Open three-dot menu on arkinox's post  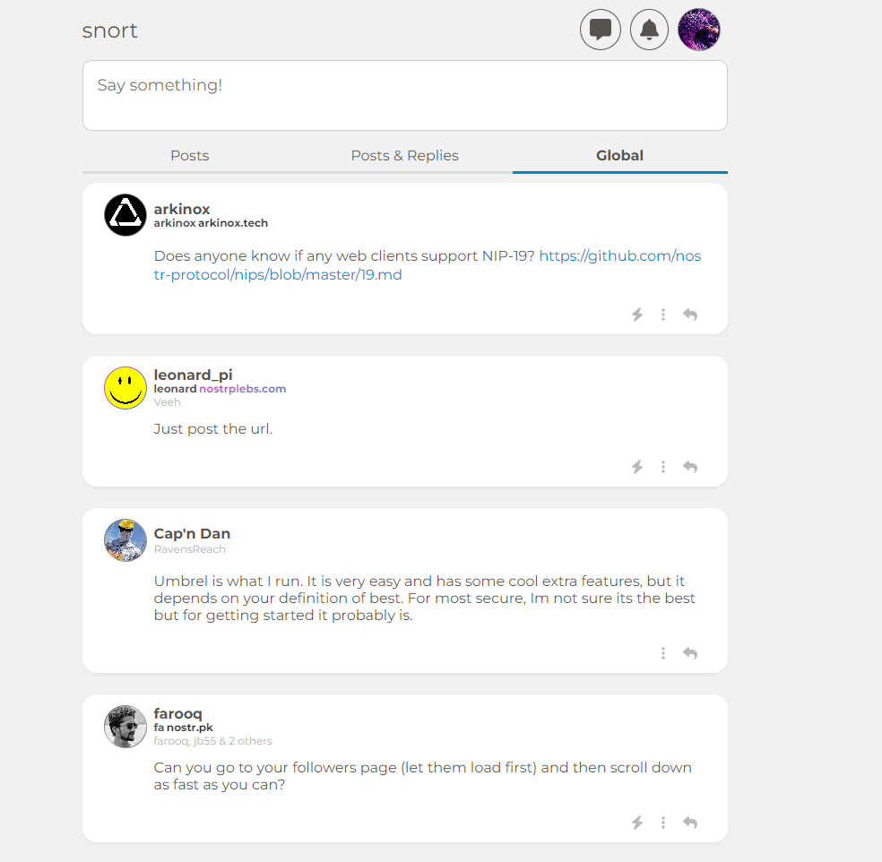point(663,315)
